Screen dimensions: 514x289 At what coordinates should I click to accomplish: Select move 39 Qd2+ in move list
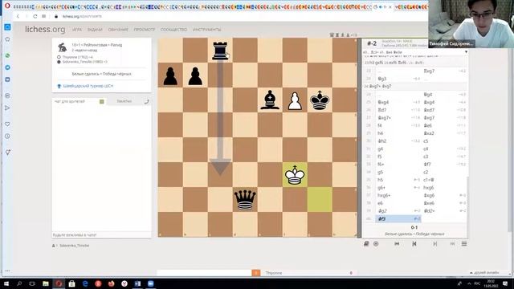pos(444,211)
